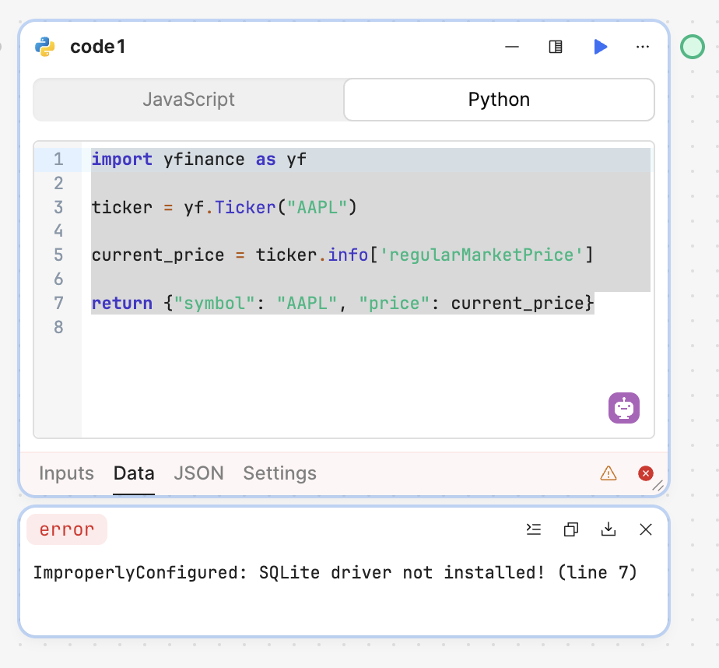This screenshot has width=719, height=668.
Task: Click the current_price assignment line
Action: (x=342, y=255)
